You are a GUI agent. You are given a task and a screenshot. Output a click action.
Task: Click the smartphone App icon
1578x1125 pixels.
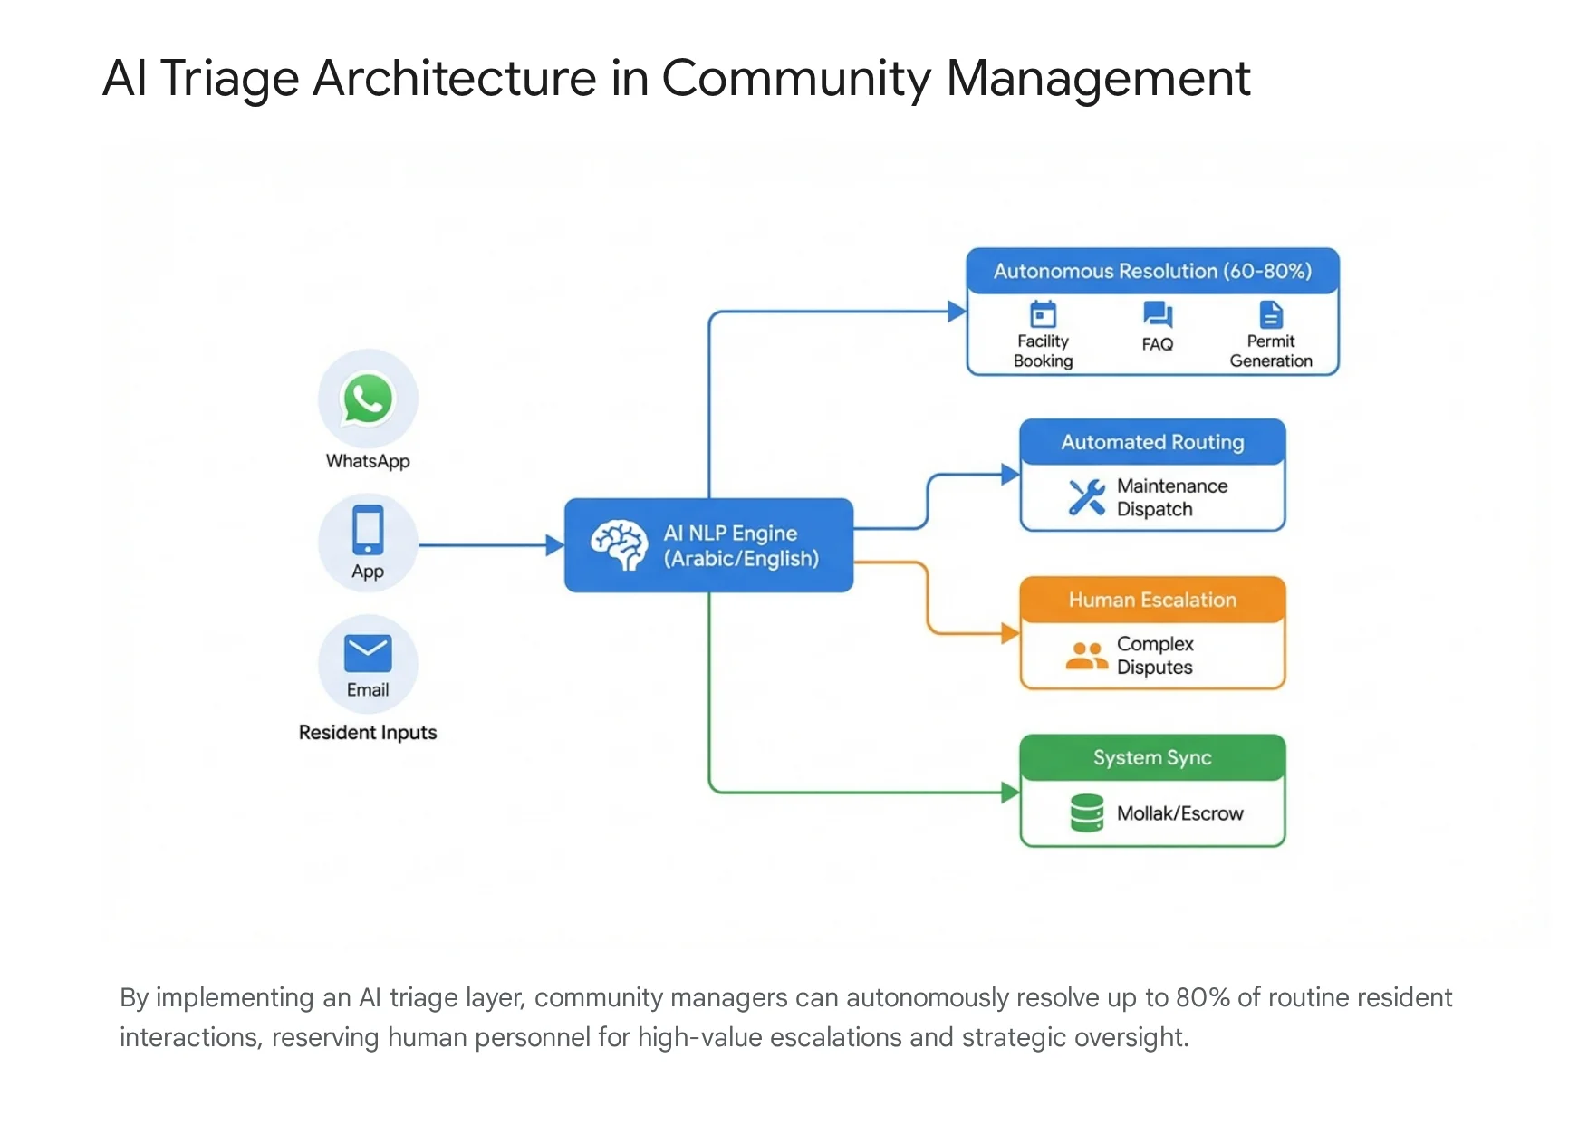[368, 530]
